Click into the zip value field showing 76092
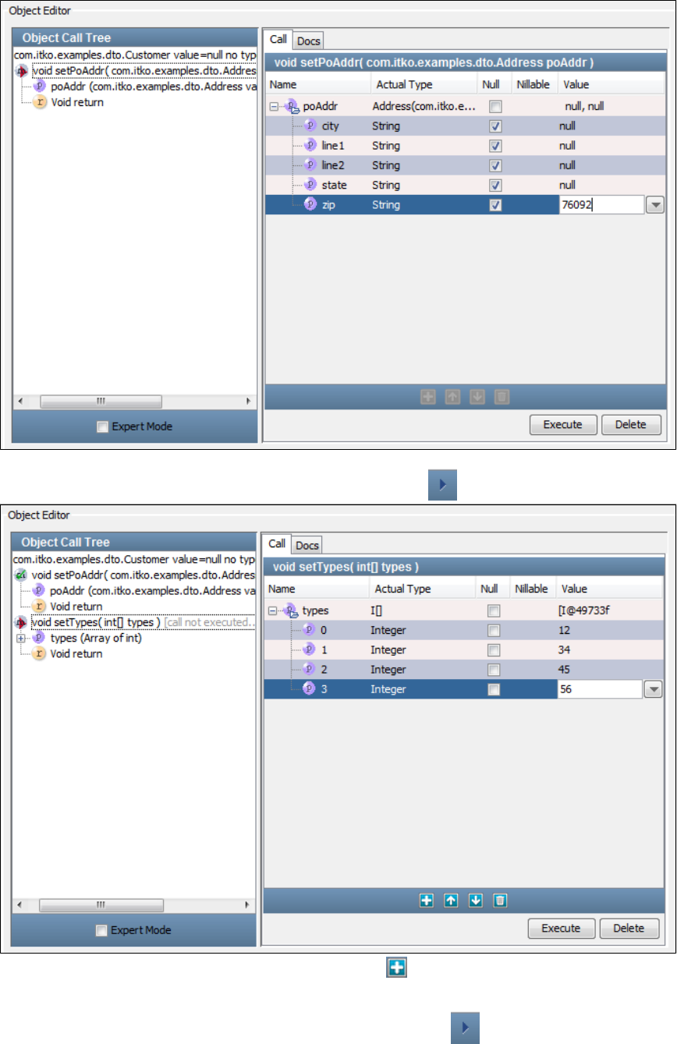Screen dimensions: 677x1044 (x=601, y=205)
